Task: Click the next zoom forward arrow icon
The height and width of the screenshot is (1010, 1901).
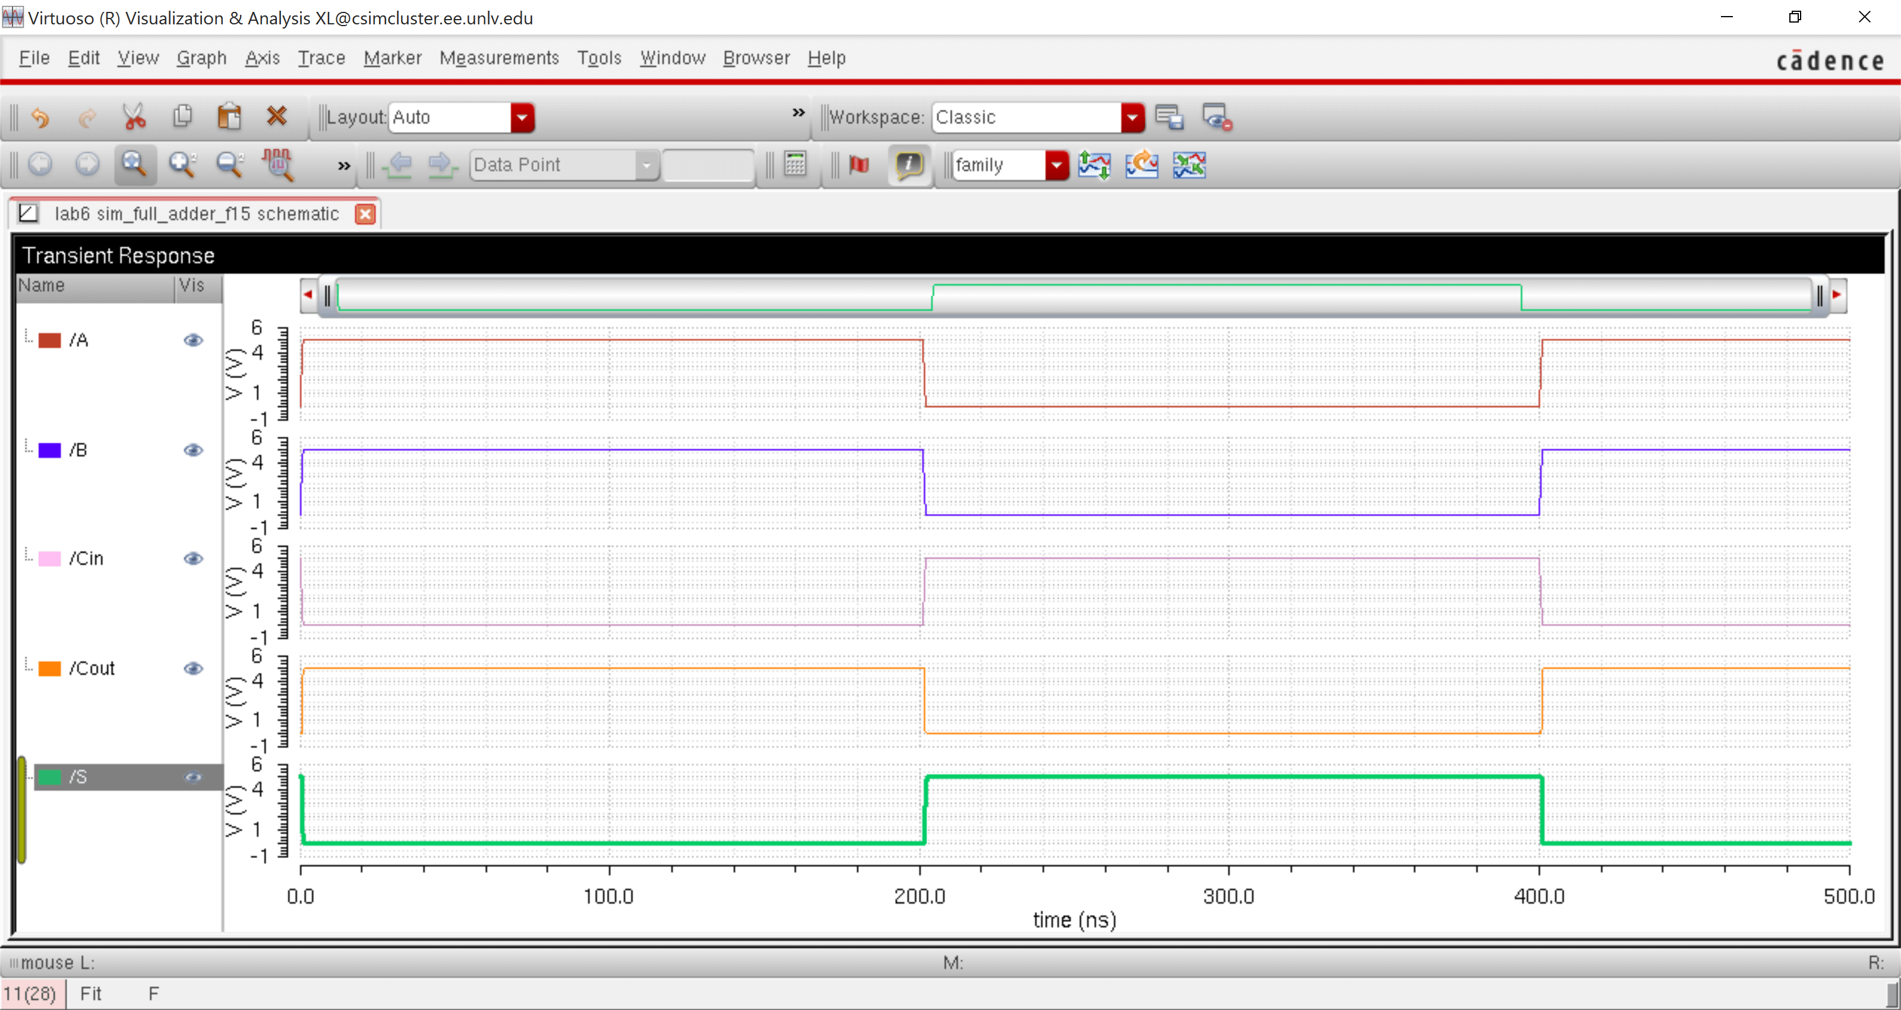Action: (87, 164)
